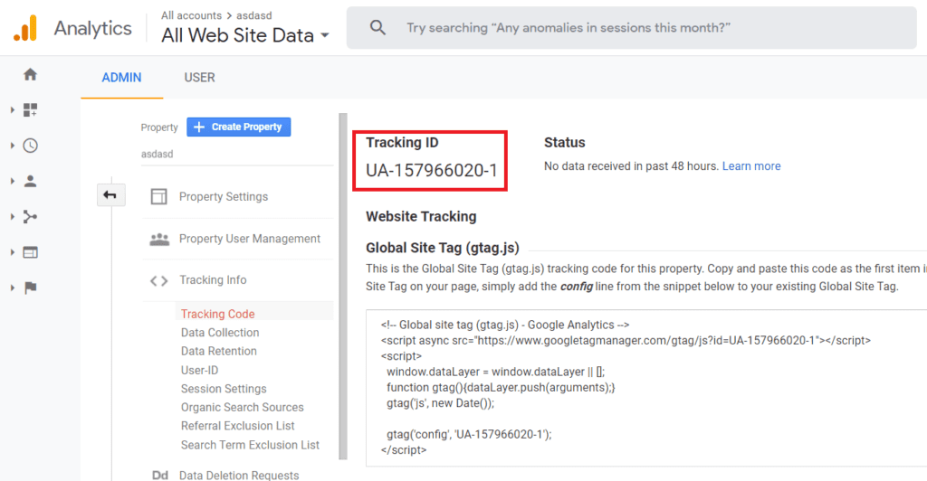
Task: Click the asdasd breadcrumb link
Action: (254, 15)
